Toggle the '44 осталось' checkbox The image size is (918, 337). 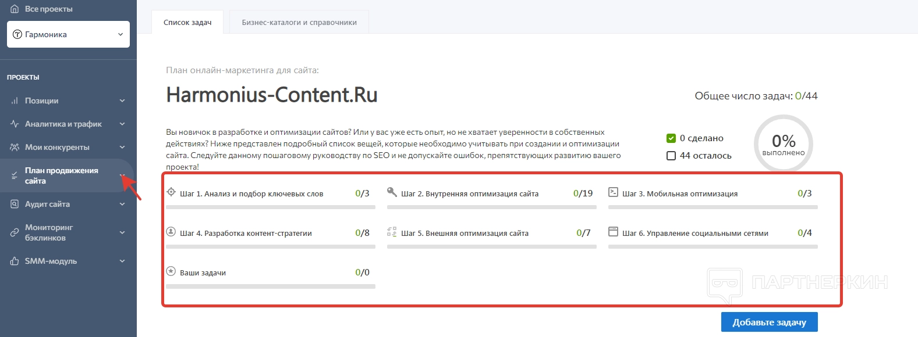click(671, 156)
